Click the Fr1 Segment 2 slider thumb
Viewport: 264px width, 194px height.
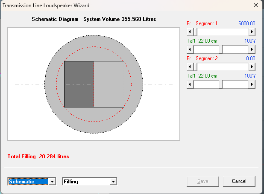[x=195, y=67]
